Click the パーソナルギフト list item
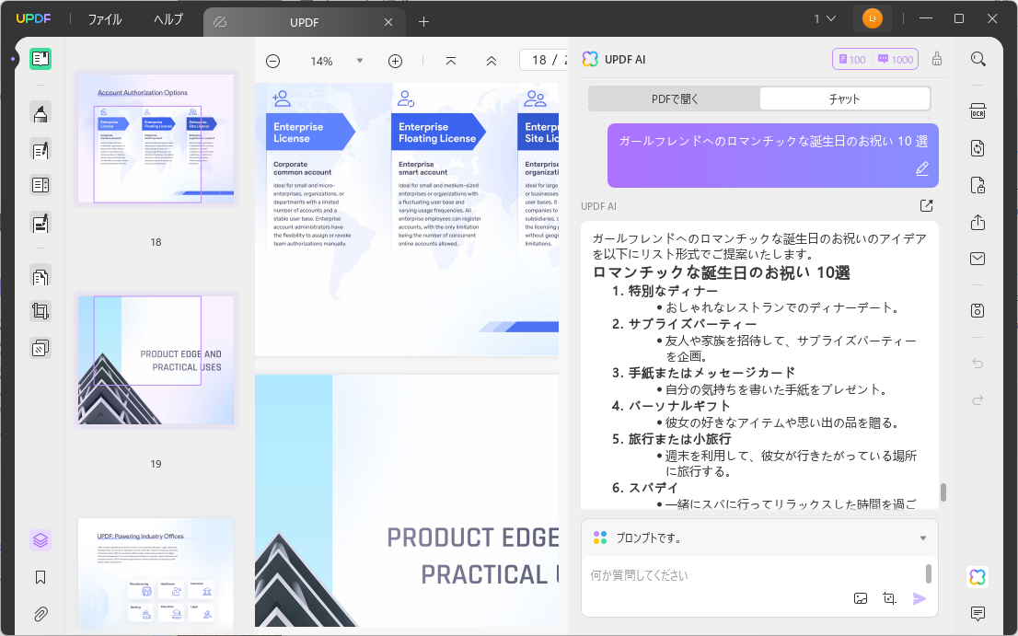This screenshot has height=636, width=1018. 680,406
